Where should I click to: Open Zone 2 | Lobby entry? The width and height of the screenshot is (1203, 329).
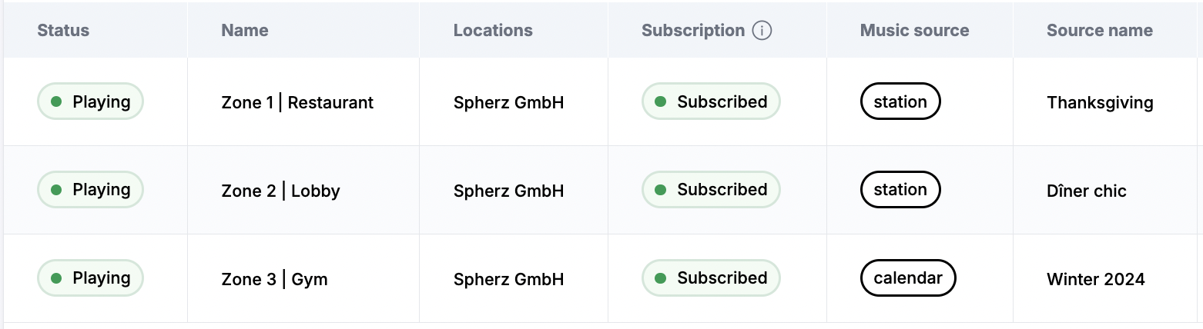[x=280, y=191]
